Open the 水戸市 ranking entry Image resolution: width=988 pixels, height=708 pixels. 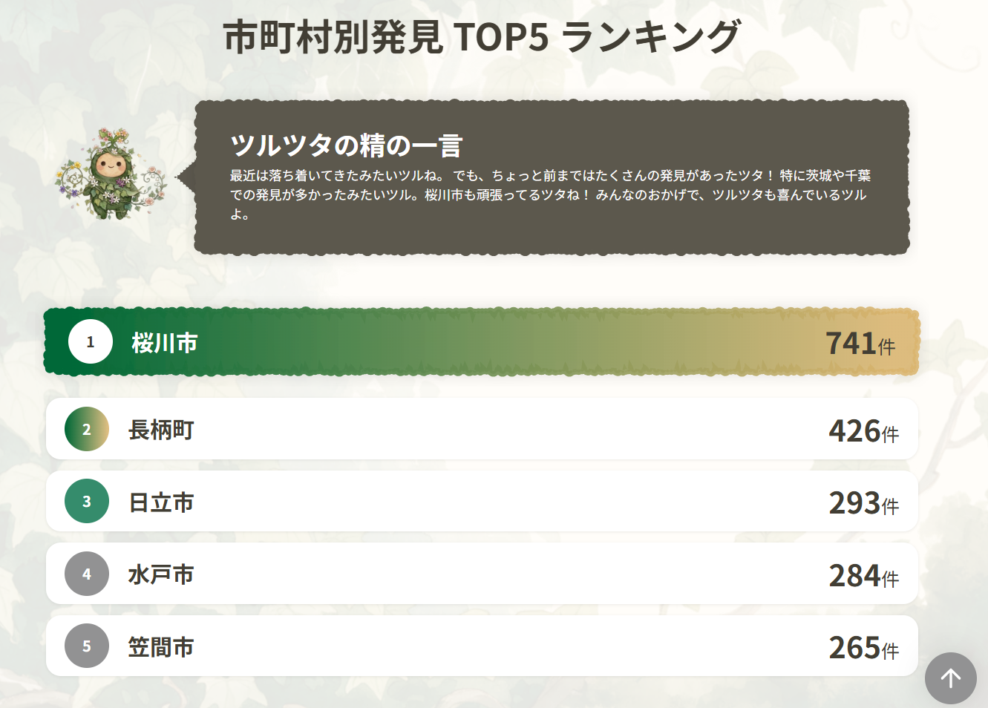pos(161,574)
